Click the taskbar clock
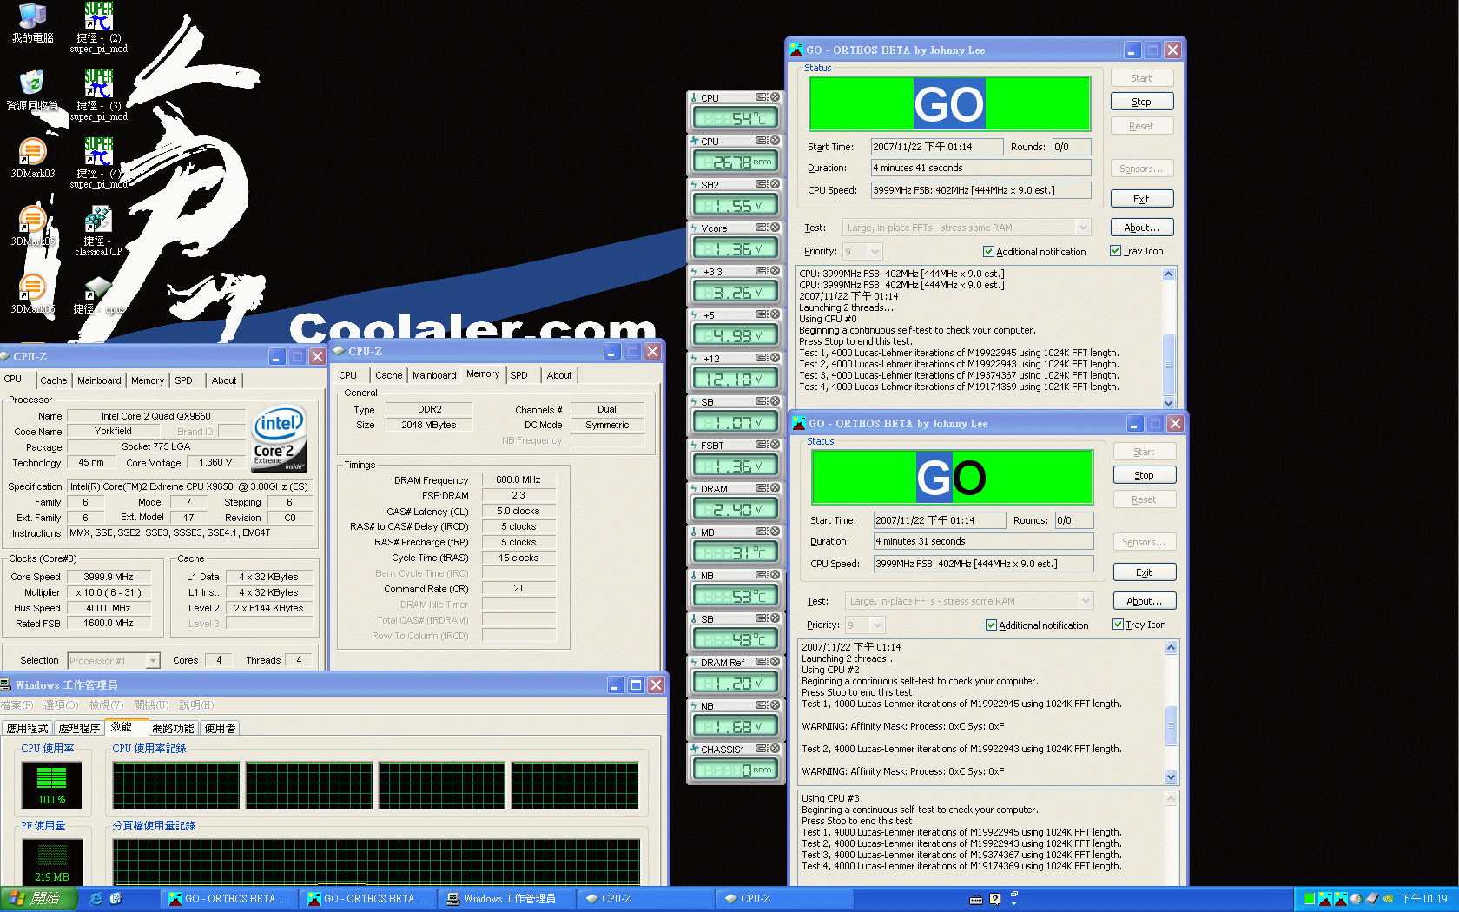Viewport: 1459px width, 912px height. point(1424,899)
